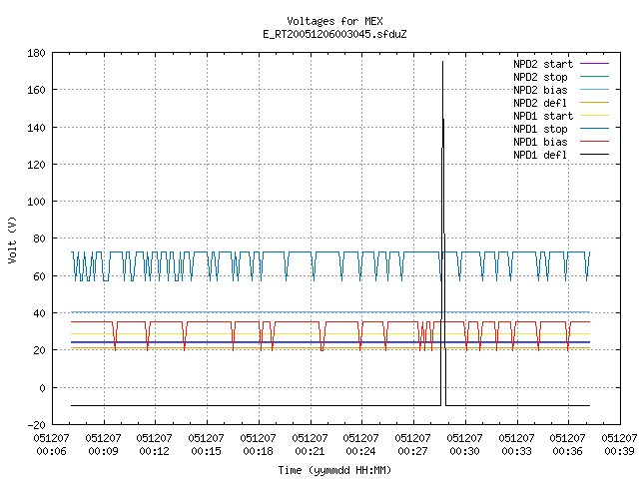This screenshot has height=479, width=639.
Task: Click the 20 y-axis tick label
Action: pos(39,350)
